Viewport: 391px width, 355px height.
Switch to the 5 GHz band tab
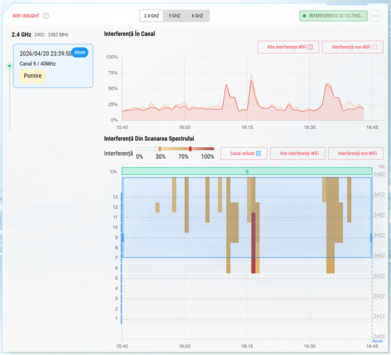click(x=174, y=16)
